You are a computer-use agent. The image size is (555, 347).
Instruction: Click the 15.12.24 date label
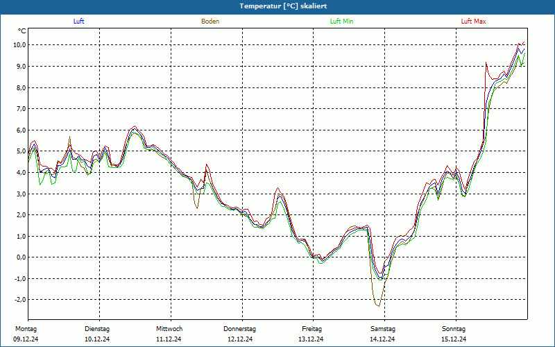point(454,339)
